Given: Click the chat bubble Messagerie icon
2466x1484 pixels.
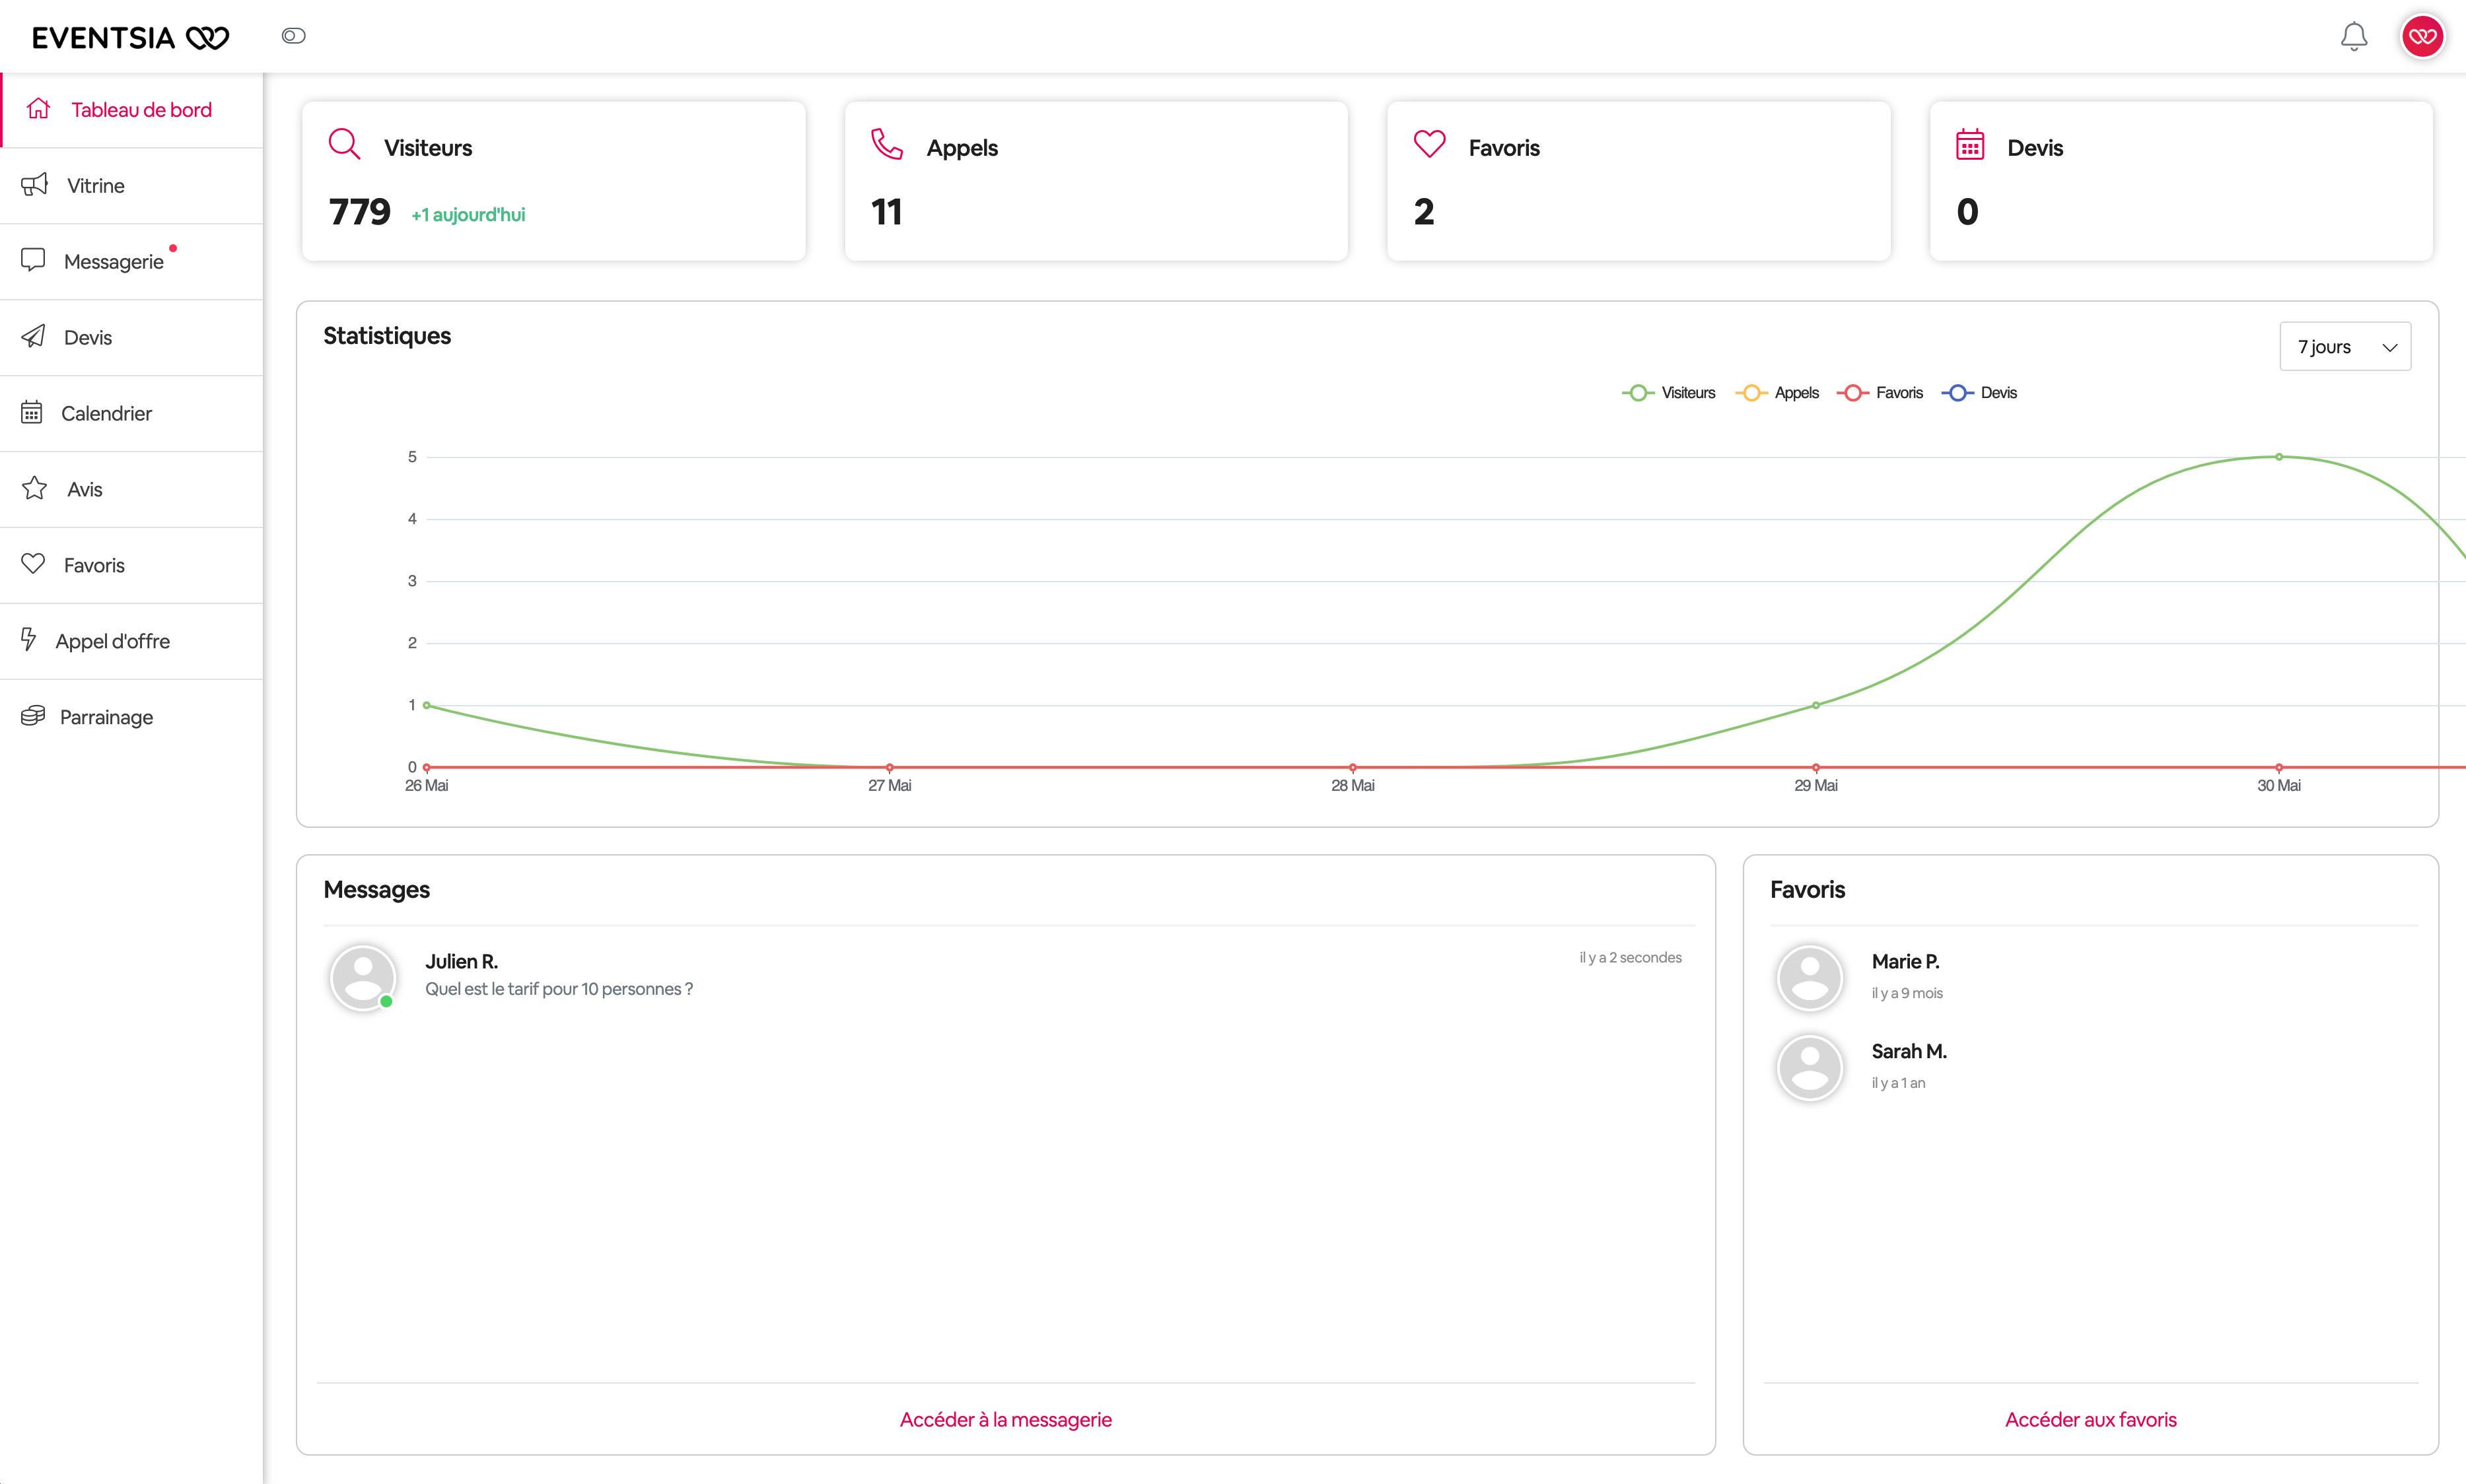Looking at the screenshot, I should click(33, 260).
